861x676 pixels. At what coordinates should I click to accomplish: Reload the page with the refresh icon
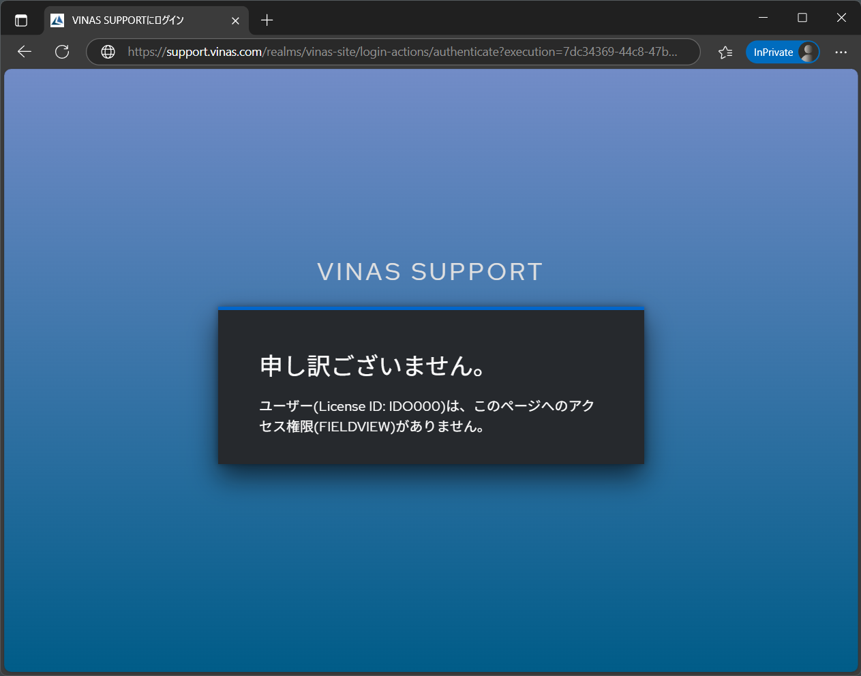[62, 52]
